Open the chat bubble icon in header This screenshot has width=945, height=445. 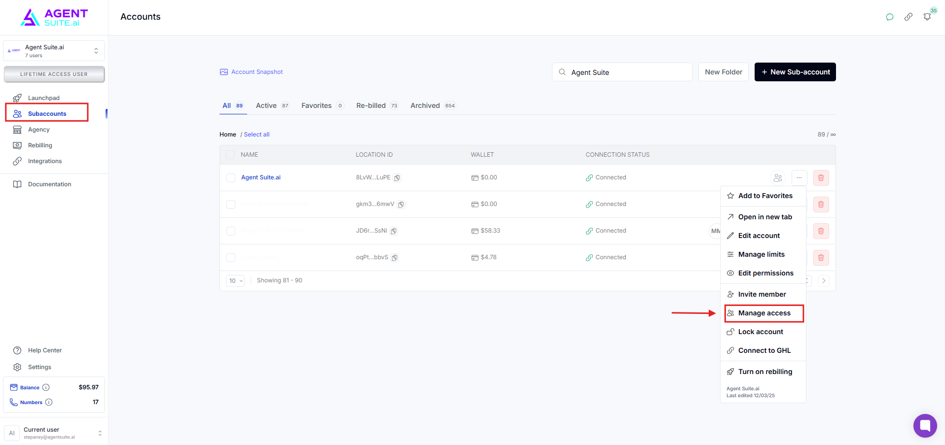click(890, 17)
